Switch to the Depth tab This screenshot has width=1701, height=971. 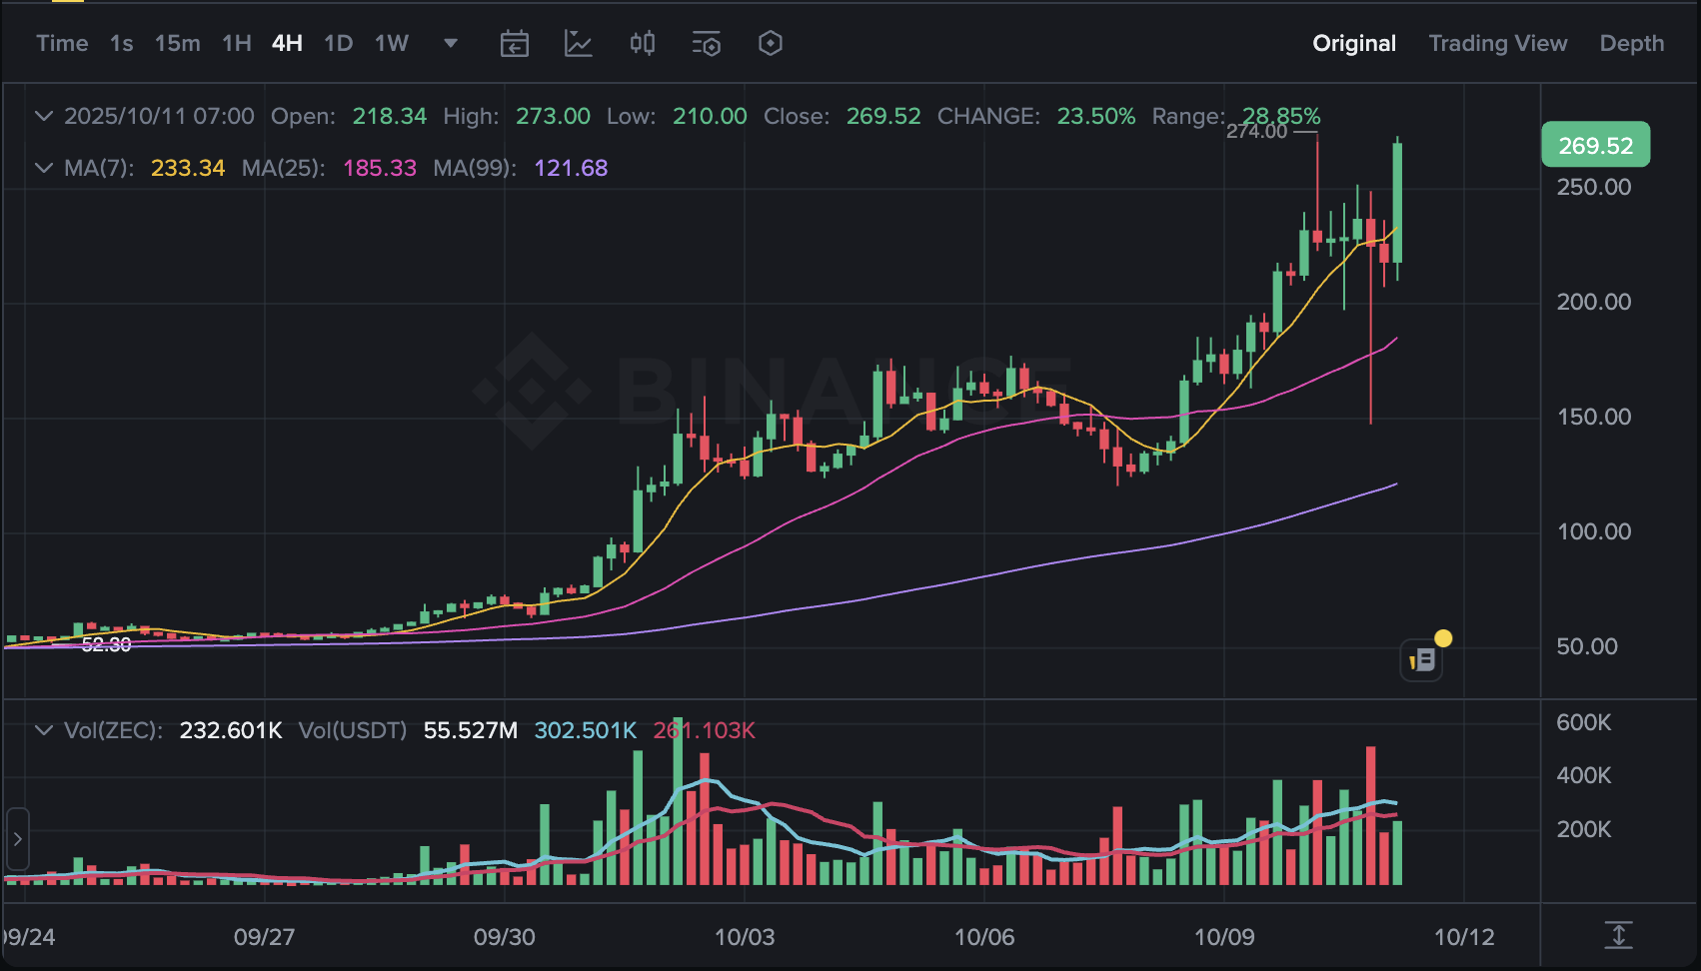[1631, 43]
